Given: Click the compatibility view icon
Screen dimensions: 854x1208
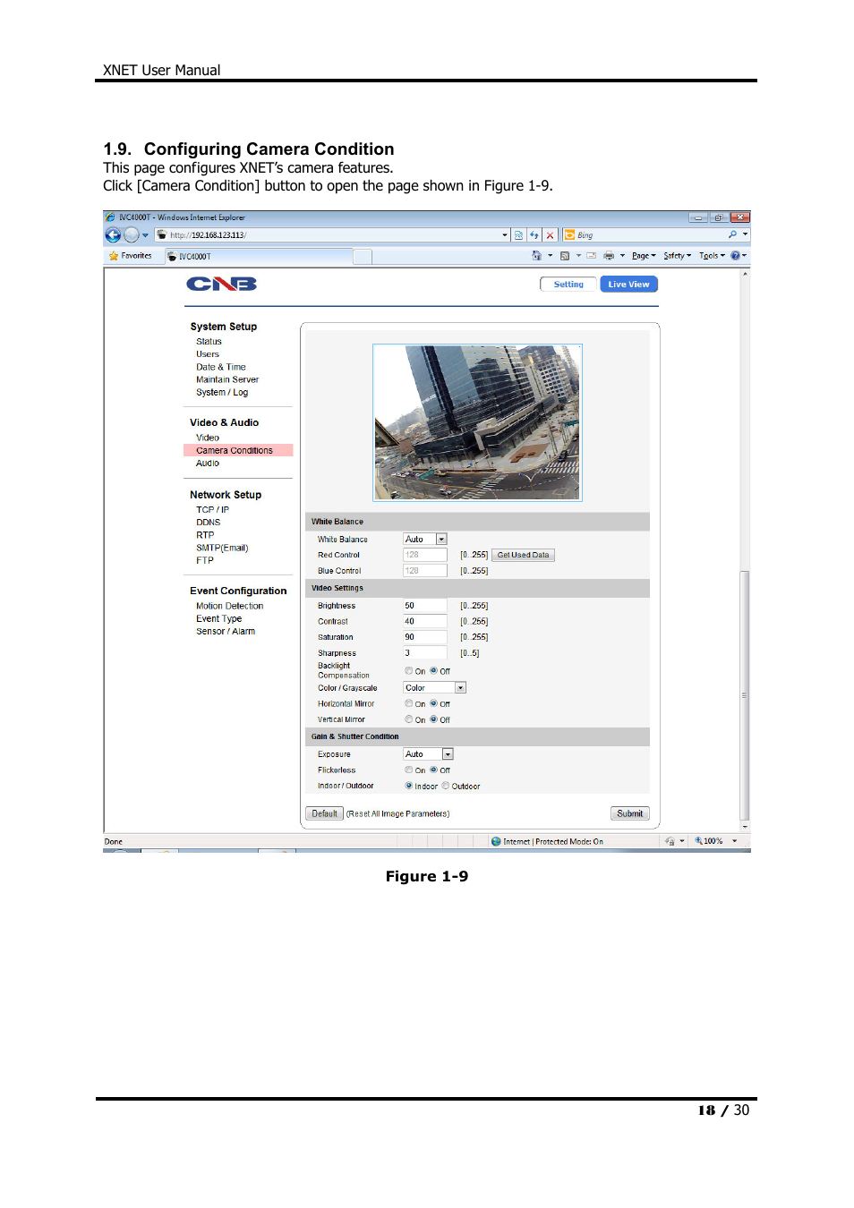Looking at the screenshot, I should (x=518, y=235).
